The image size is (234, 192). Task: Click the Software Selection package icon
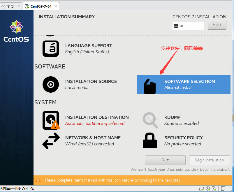(x=150, y=86)
